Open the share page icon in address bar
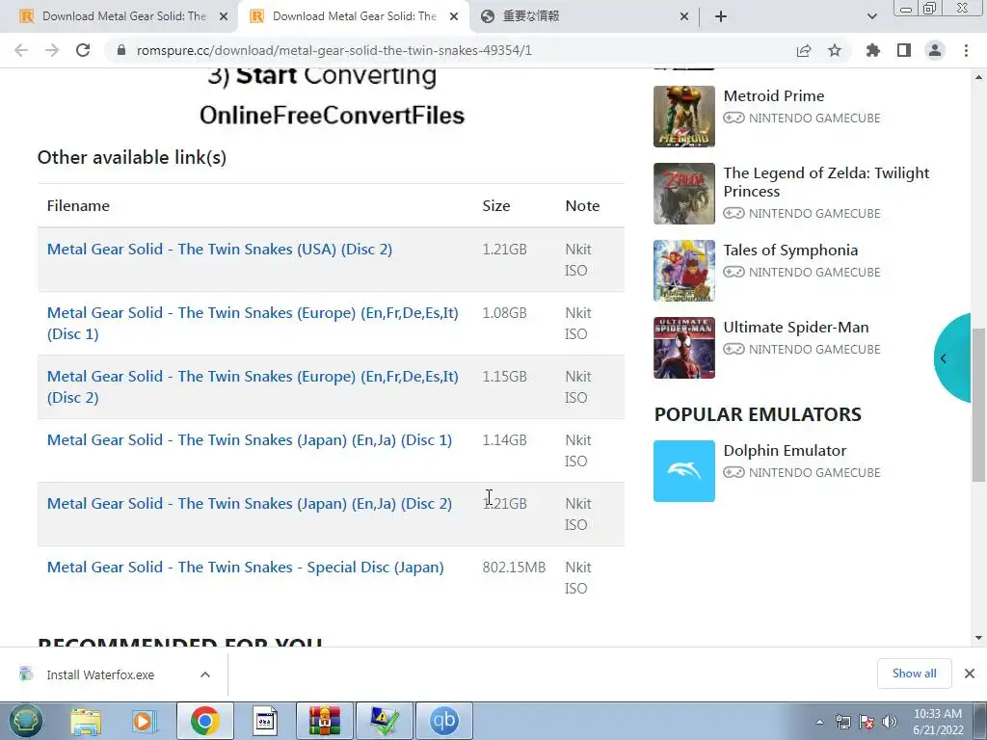Viewport: 987px width, 740px height. pyautogui.click(x=804, y=50)
